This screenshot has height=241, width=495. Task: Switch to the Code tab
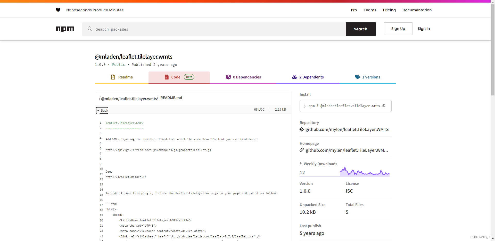179,77
